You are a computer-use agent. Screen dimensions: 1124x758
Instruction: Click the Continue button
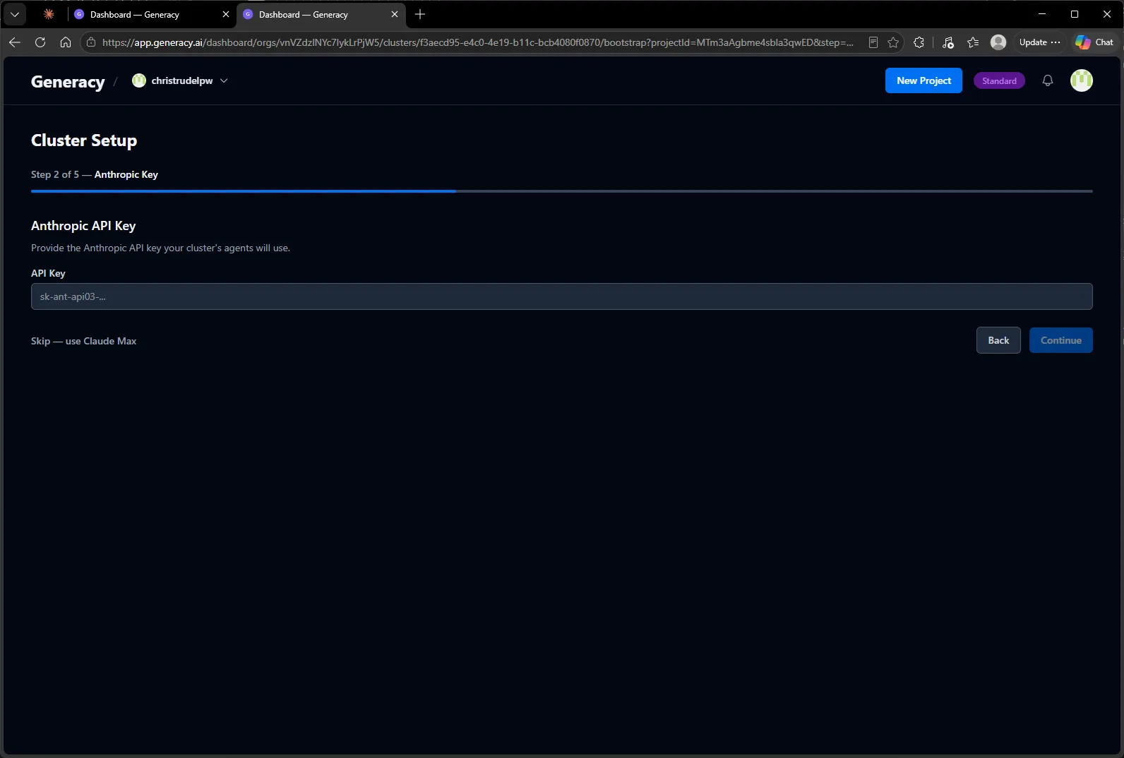pos(1060,340)
